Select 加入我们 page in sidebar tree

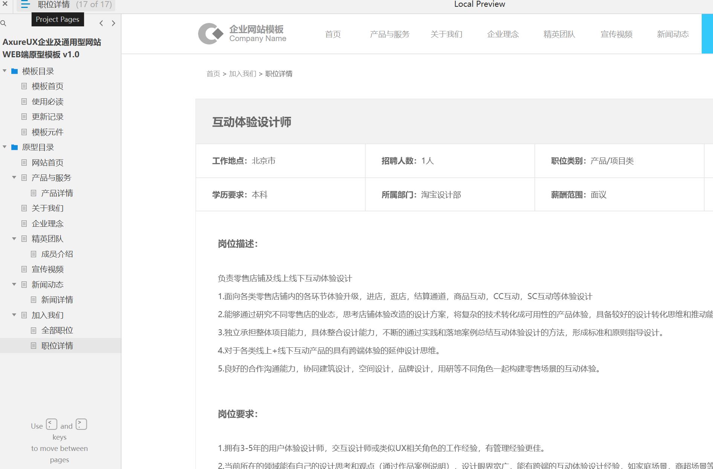click(47, 315)
